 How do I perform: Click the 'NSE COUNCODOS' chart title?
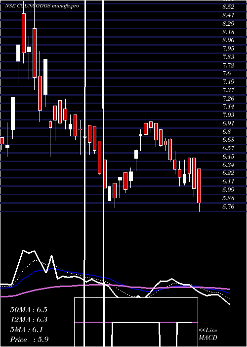pos(28,6)
